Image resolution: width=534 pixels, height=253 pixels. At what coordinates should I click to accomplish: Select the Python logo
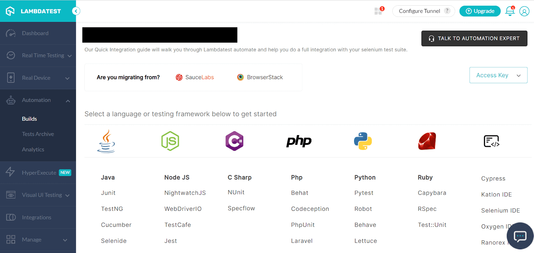[x=362, y=141]
